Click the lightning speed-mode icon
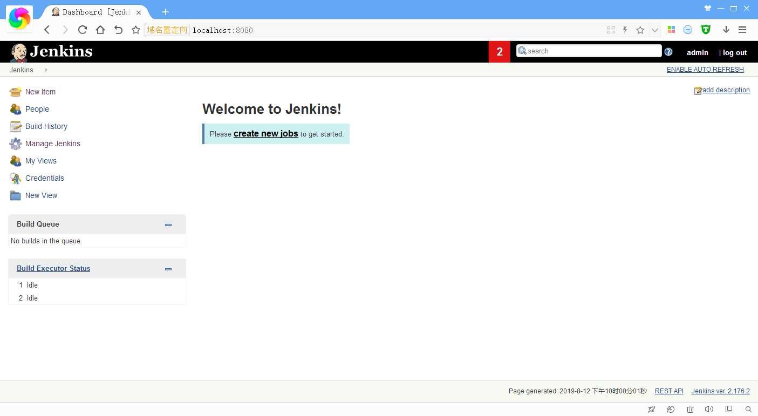 tap(625, 30)
